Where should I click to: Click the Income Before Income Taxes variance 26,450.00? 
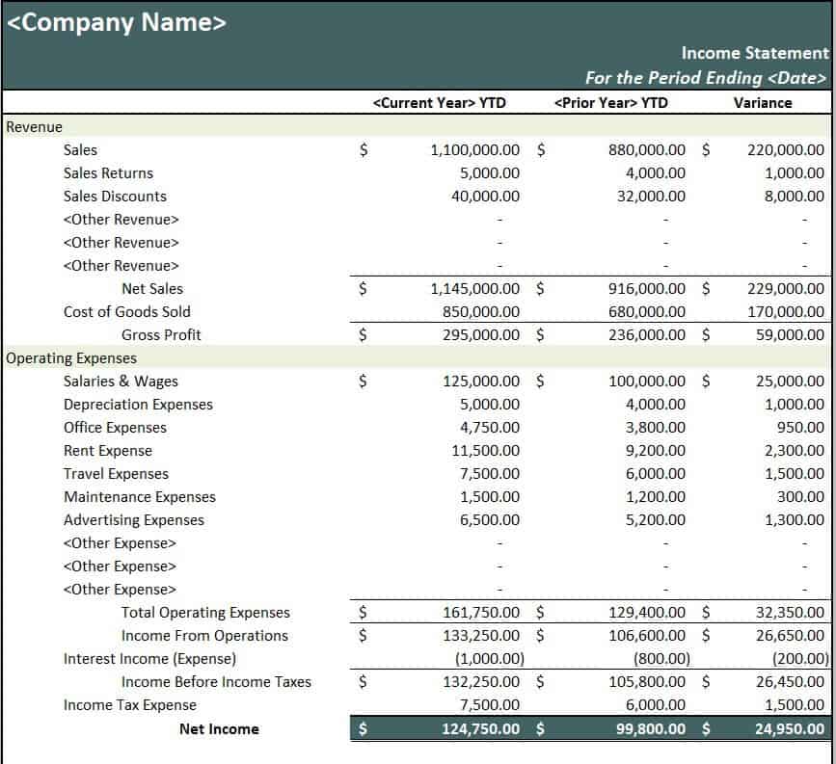pos(790,682)
